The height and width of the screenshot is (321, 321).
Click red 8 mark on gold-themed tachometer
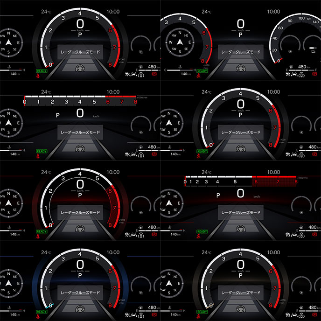pos(271,306)
